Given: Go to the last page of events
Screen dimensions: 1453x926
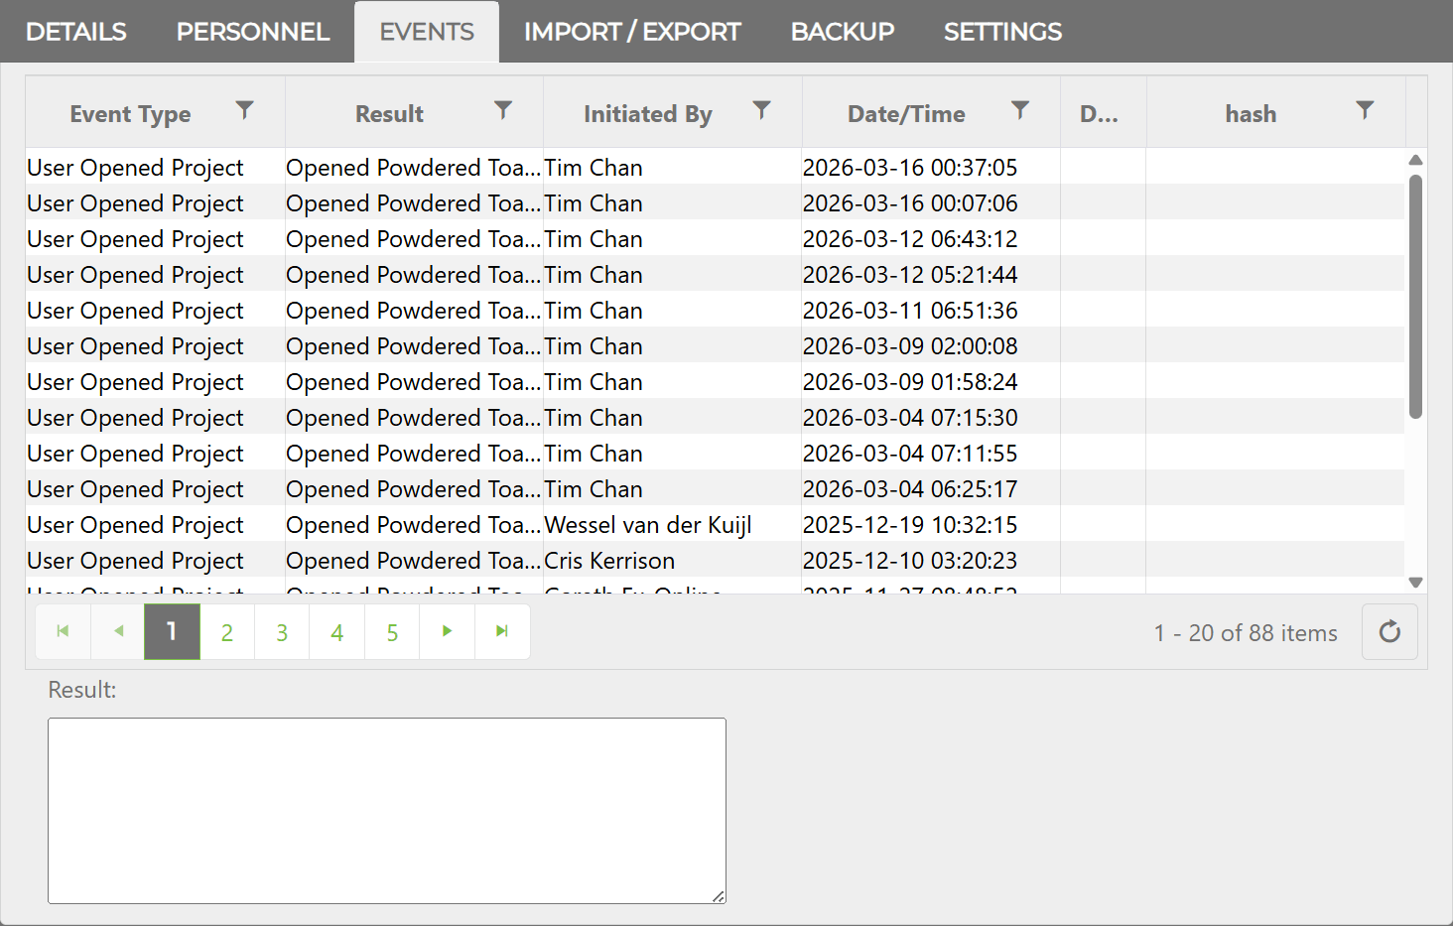Looking at the screenshot, I should 502,631.
